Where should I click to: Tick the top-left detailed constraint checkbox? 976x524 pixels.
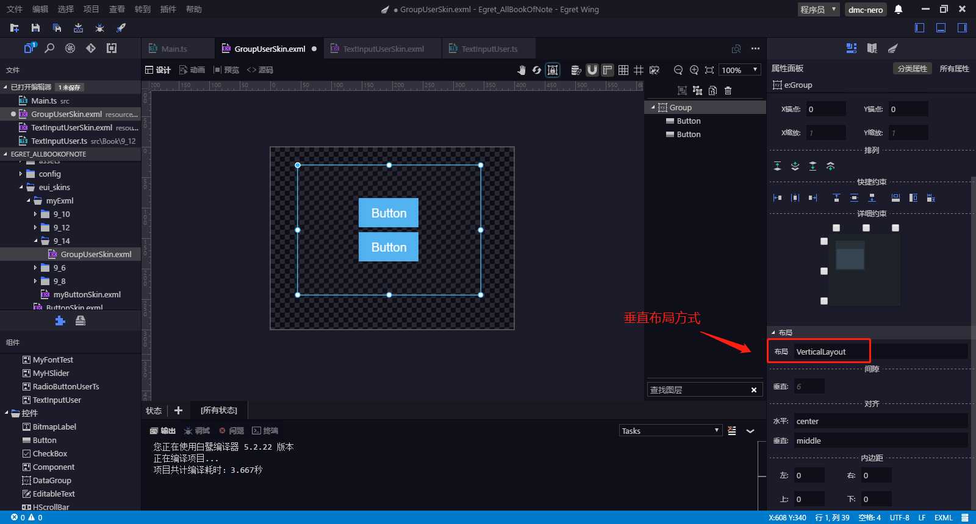point(836,228)
